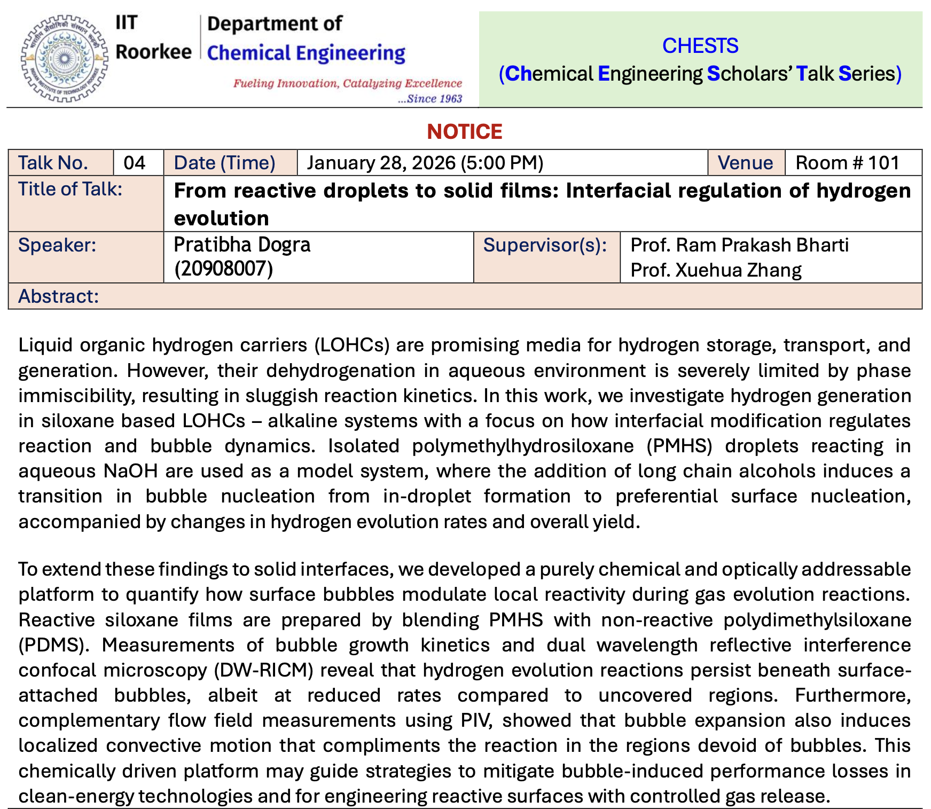Click the 'Chemical Engineering' blue department name
Screen dimensions: 931x809
306,53
